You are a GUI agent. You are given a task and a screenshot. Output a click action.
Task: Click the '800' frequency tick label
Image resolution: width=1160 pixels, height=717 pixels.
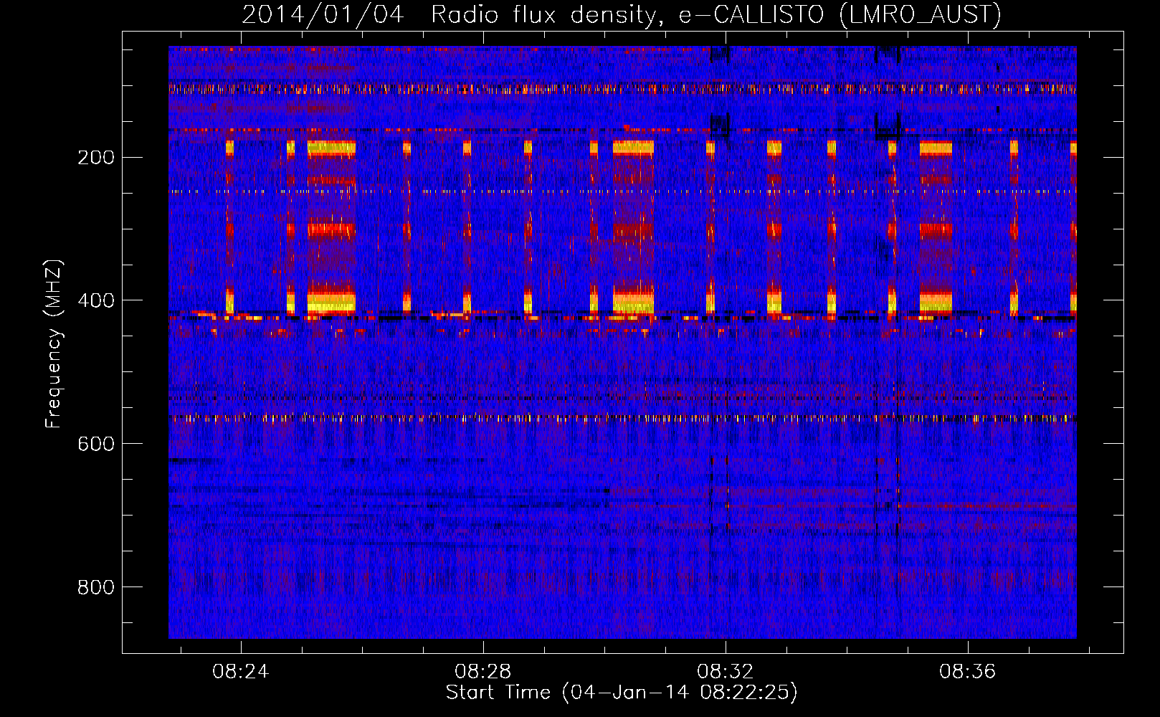point(96,587)
